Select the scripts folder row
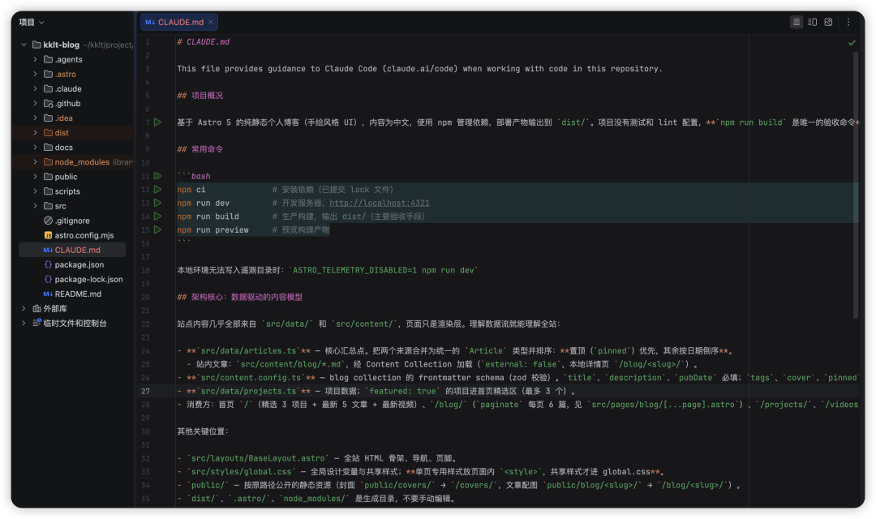Image resolution: width=876 pixels, height=519 pixels. [x=73, y=191]
